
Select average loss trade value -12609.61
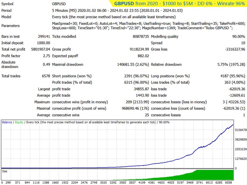click(237, 96)
